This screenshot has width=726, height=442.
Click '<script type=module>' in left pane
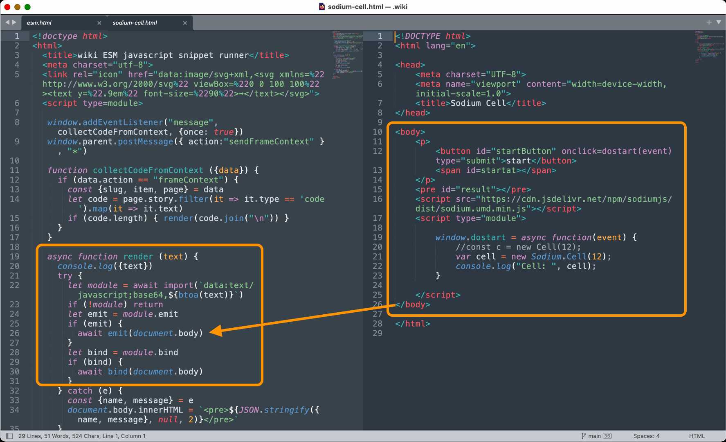point(92,103)
